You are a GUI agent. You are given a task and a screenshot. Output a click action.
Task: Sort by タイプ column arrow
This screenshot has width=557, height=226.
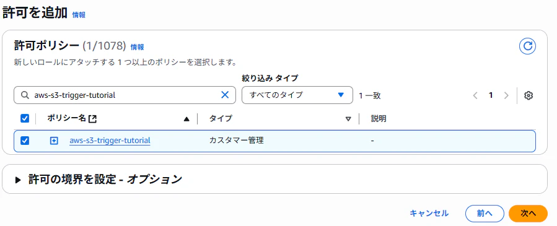pyautogui.click(x=348, y=120)
